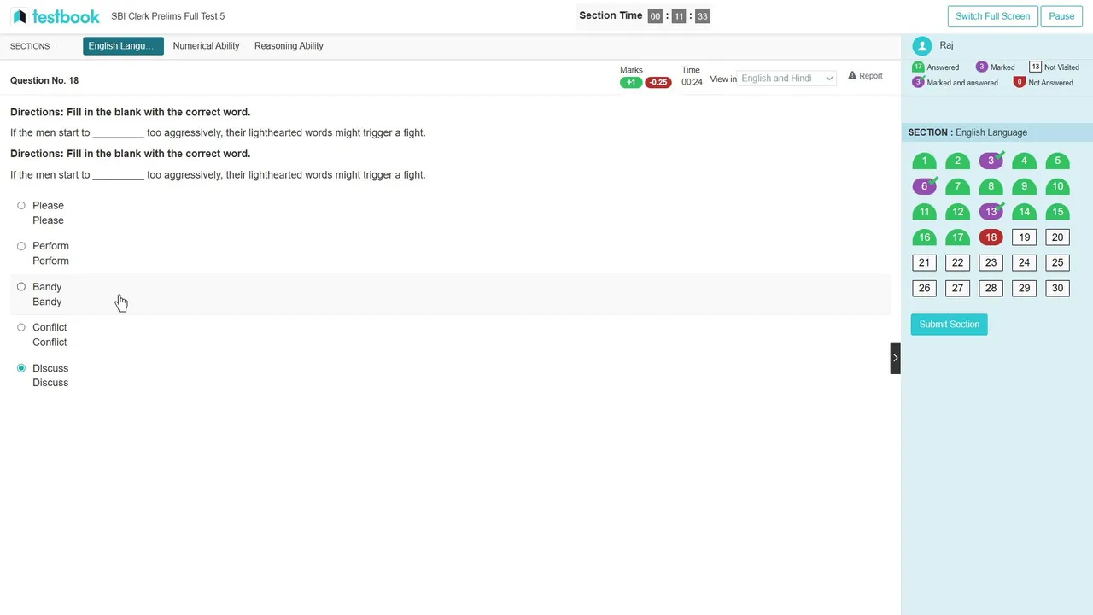The height and width of the screenshot is (615, 1093).
Task: Go to question 15 in palette
Action: tap(1057, 212)
